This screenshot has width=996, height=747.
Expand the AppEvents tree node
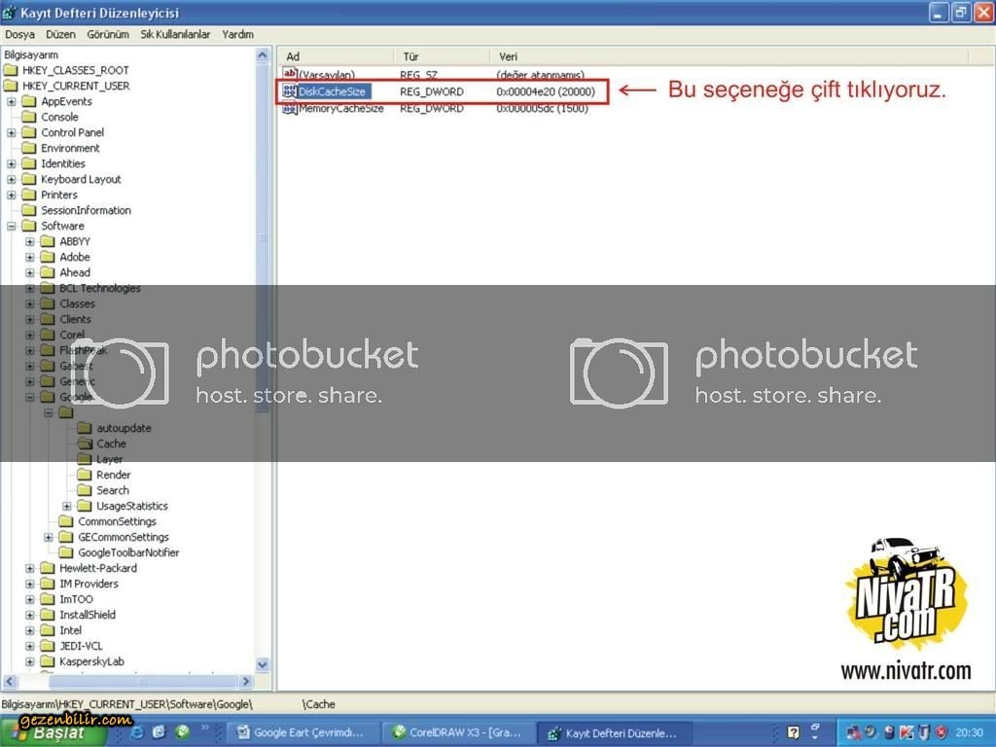tap(12, 101)
